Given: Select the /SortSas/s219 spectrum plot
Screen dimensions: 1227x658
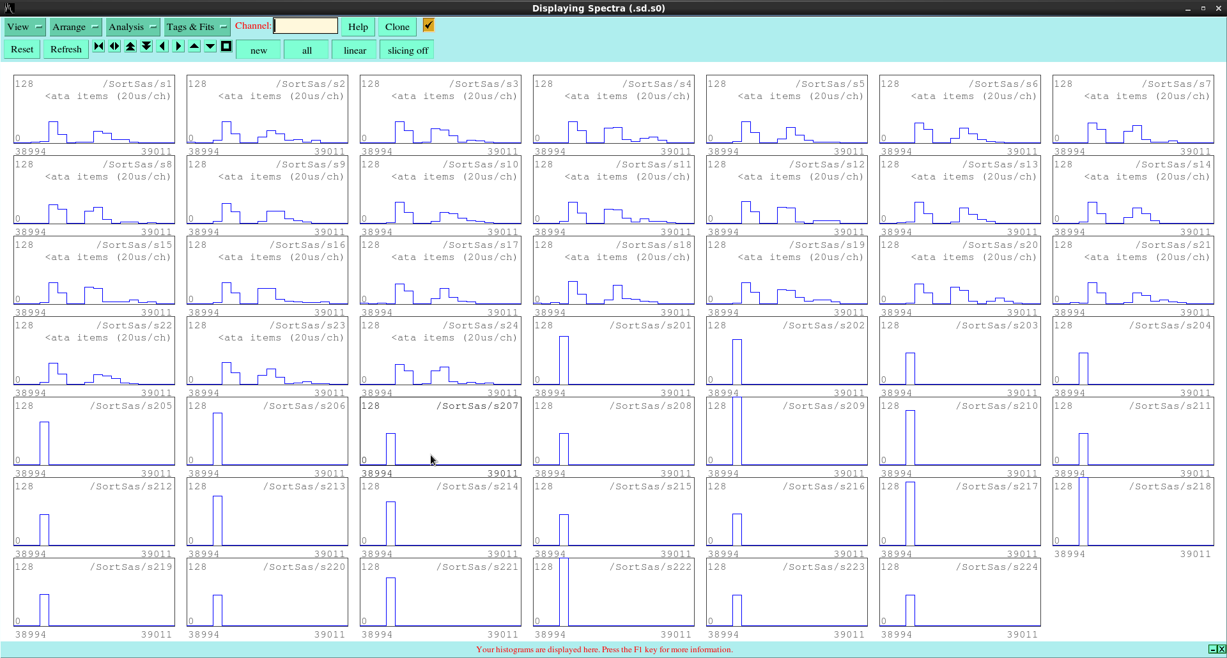Looking at the screenshot, I should pyautogui.click(x=94, y=592).
